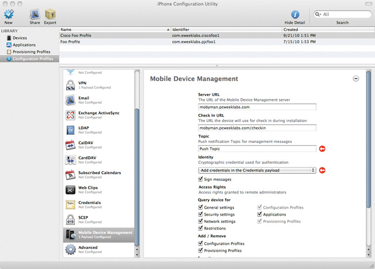Select the Mobile Device Management payload icon

71,234
